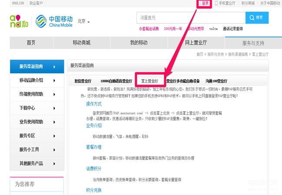The image size is (282, 195).
Task: Open the 北京 city dropdown
Action: pos(84,21)
